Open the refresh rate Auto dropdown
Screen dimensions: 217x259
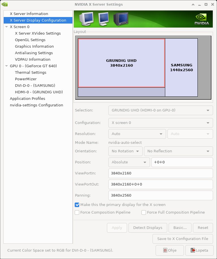[190, 134]
